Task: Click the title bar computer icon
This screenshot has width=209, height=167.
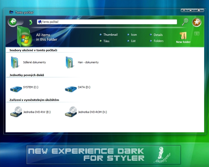Action: [11, 12]
